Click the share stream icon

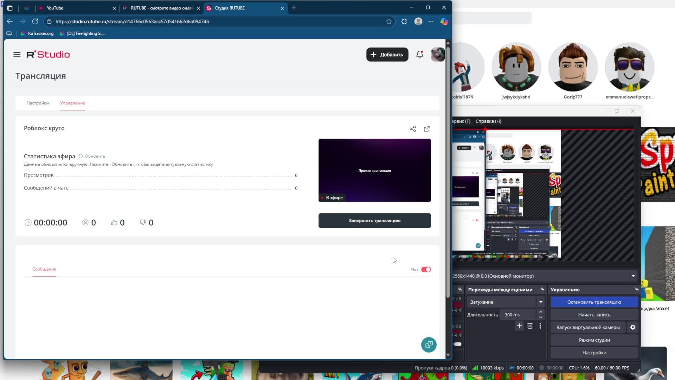coord(413,129)
